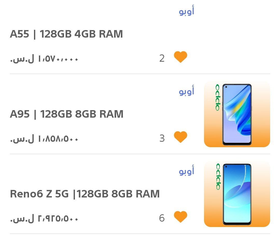Image resolution: width=280 pixels, height=241 pixels.
Task: Click the green OPPO logo on A95 image
Action: tap(218, 97)
